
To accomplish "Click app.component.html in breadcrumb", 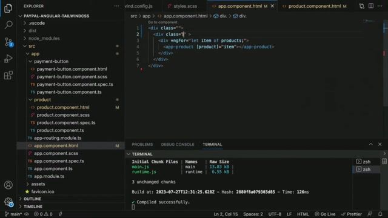I will pos(186,16).
